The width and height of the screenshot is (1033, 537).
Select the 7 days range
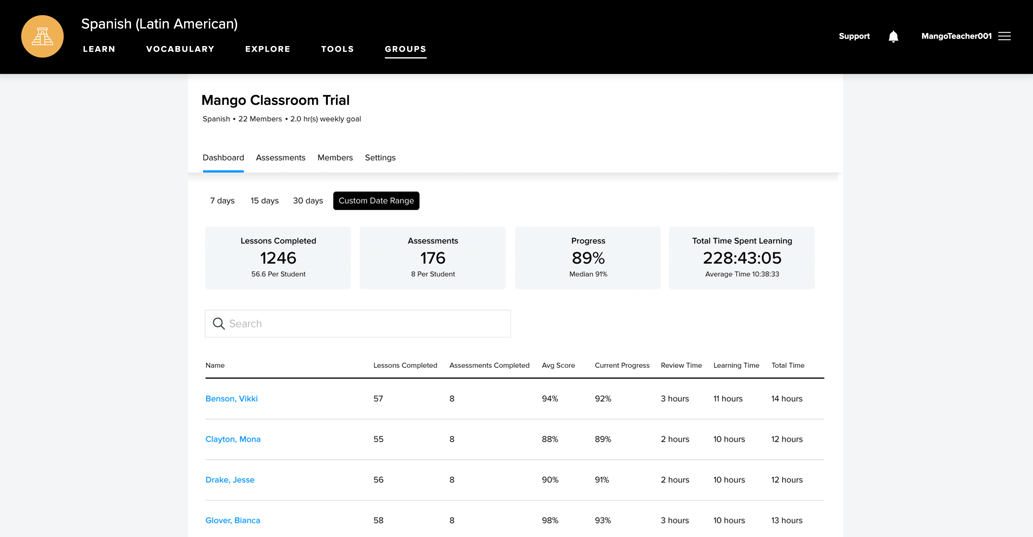click(x=222, y=200)
